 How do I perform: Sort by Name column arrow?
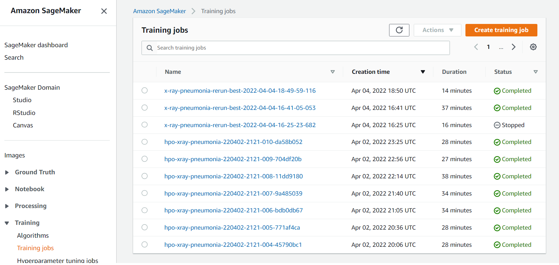tap(332, 72)
